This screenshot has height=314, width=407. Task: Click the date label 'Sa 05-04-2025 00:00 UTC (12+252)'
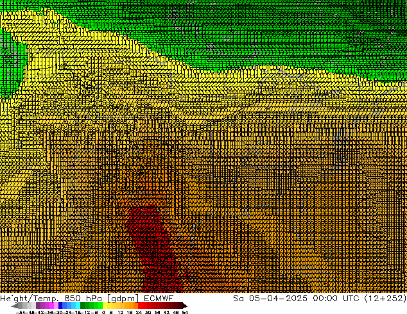coord(320,298)
